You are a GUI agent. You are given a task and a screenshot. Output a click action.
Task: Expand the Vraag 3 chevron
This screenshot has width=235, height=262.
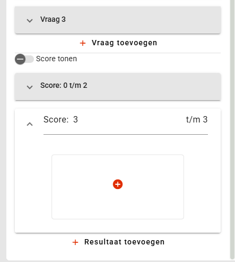click(30, 21)
